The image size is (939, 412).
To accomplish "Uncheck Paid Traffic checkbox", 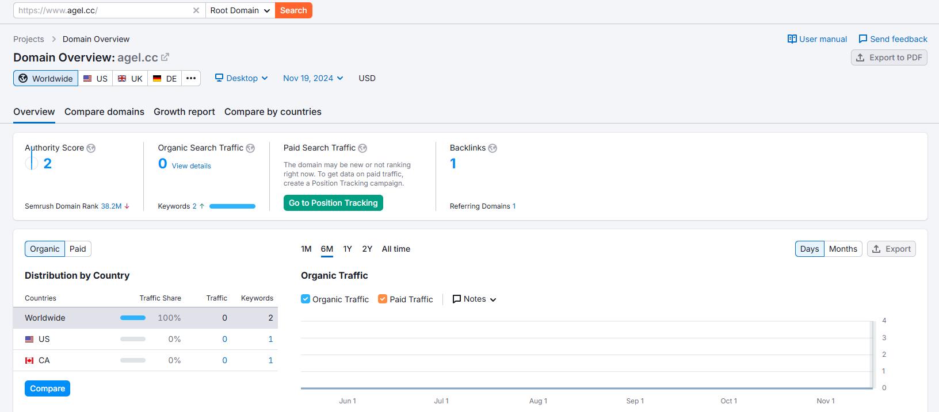I will click(x=383, y=299).
